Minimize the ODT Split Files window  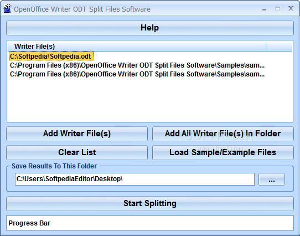[x=264, y=9]
